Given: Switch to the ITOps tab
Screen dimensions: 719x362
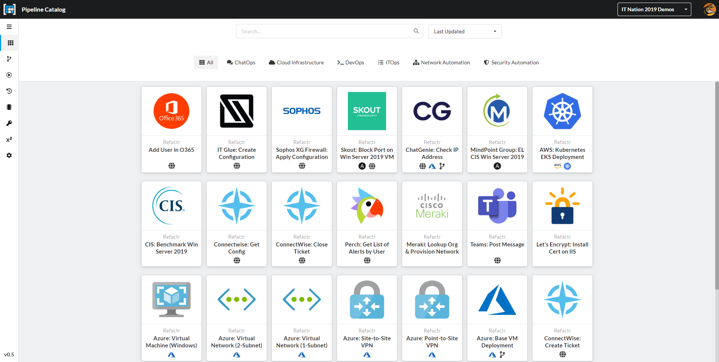Looking at the screenshot, I should [x=389, y=62].
